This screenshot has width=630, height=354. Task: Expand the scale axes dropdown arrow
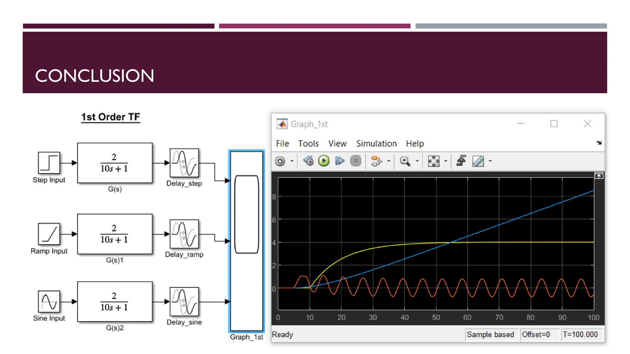(x=445, y=161)
